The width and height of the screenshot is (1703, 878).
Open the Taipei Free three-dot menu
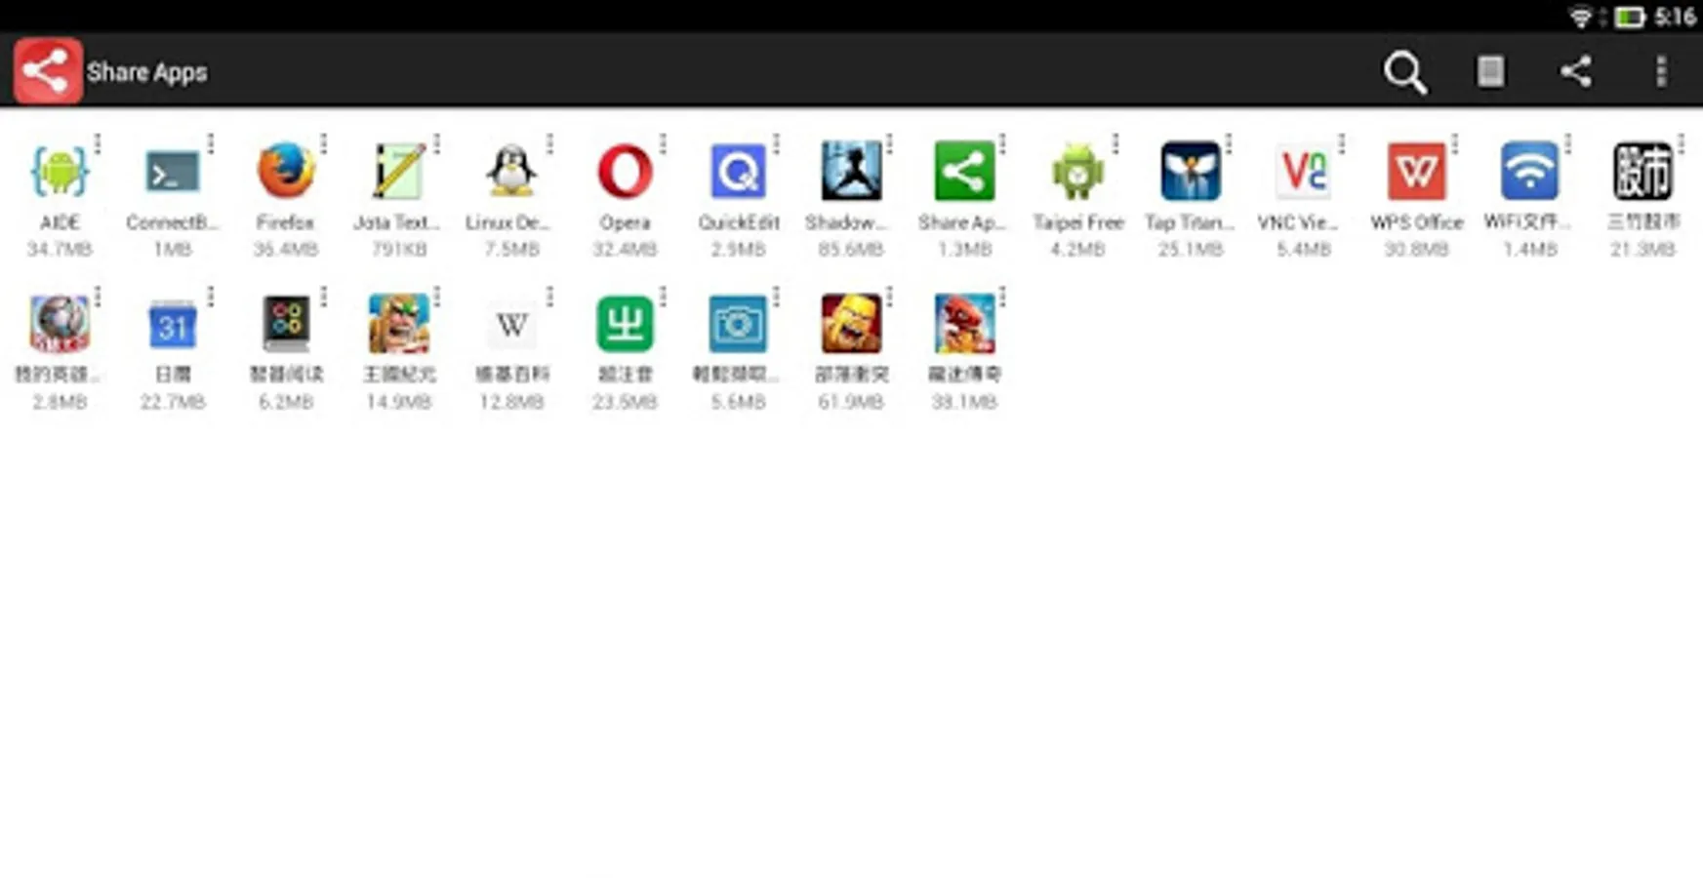coord(1115,144)
